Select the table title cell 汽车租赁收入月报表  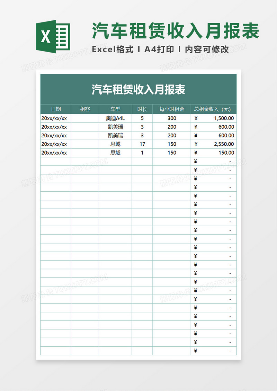(x=138, y=89)
